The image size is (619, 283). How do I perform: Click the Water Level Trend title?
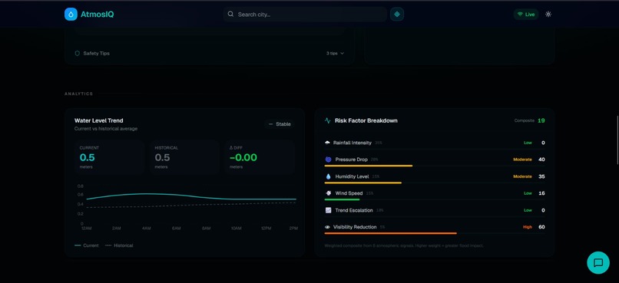(x=99, y=120)
